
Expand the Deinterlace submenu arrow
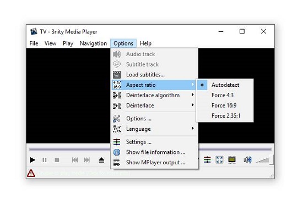[192, 105]
